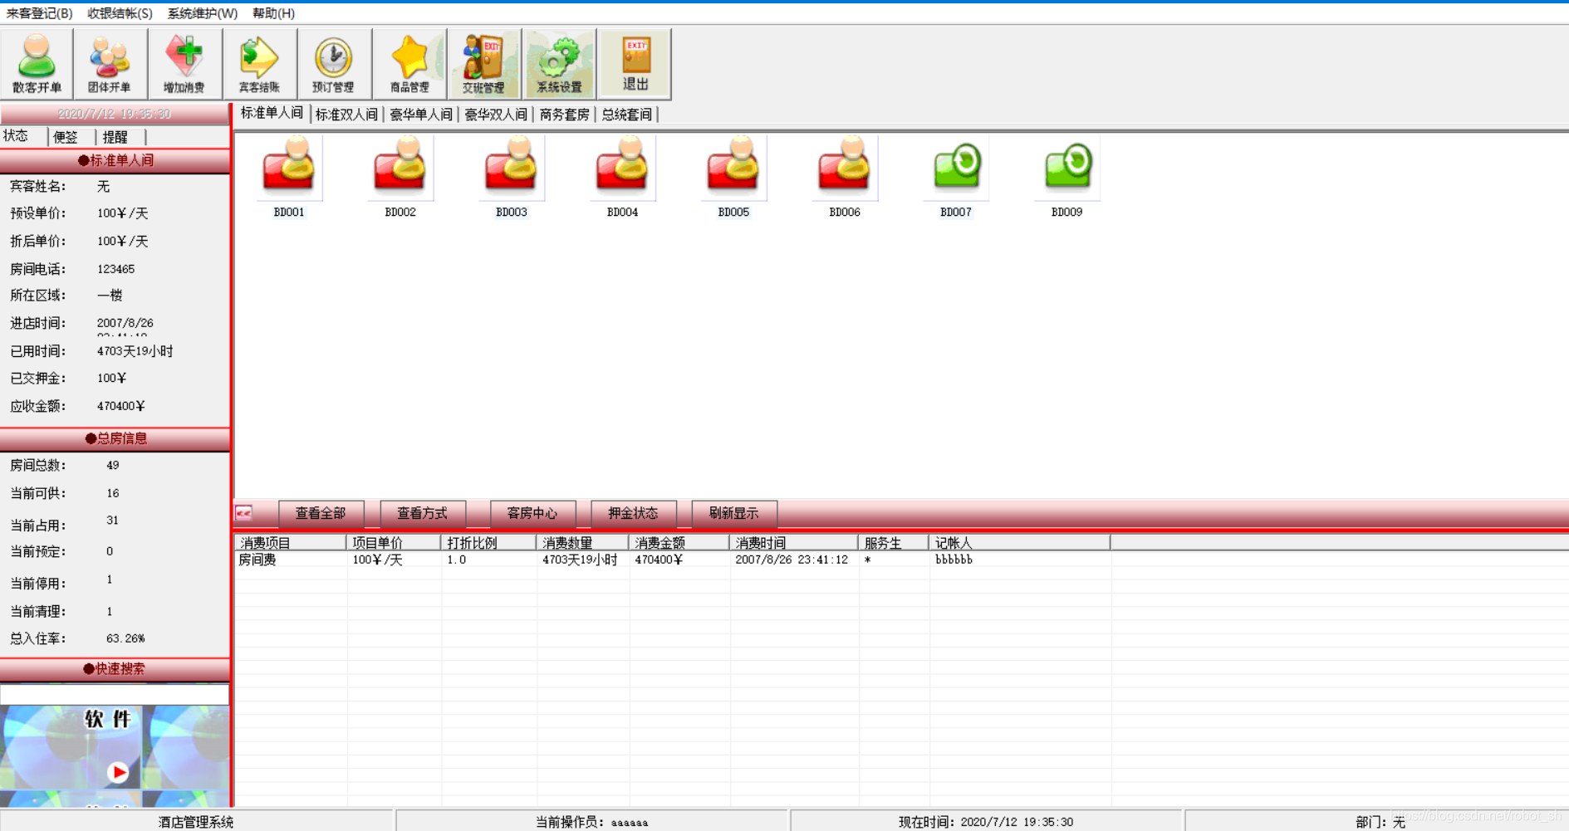Screen dimensions: 1569x831
Task: Click the 63.26% occupancy rate value
Action: tap(125, 638)
